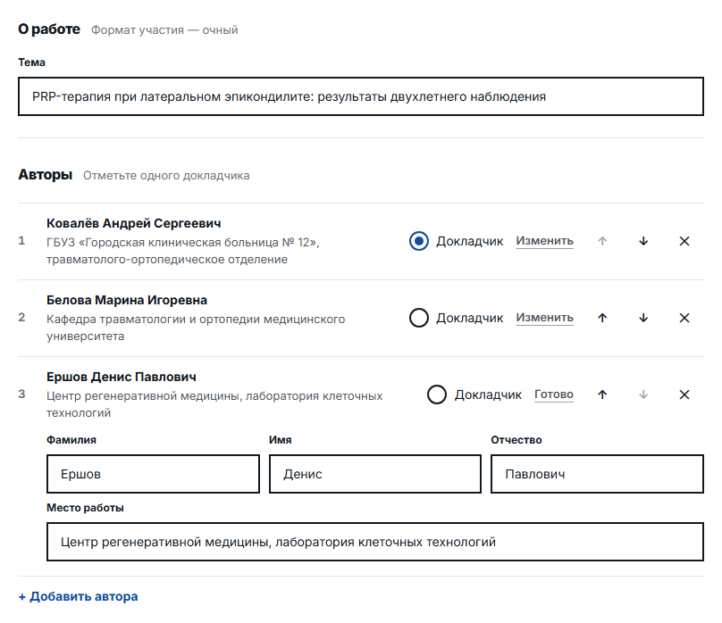Move Ершов Денис Павлович up
This screenshot has height=623, width=722.
(x=602, y=395)
